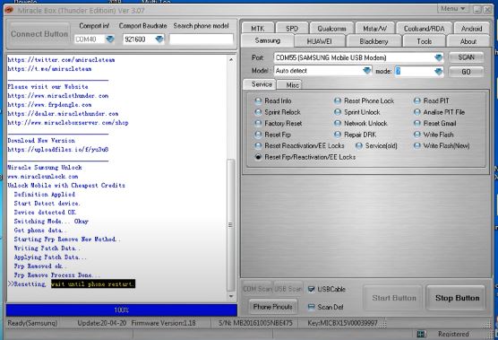This screenshot has width=498, height=340.
Task: Open the Android tab
Action: click(472, 29)
